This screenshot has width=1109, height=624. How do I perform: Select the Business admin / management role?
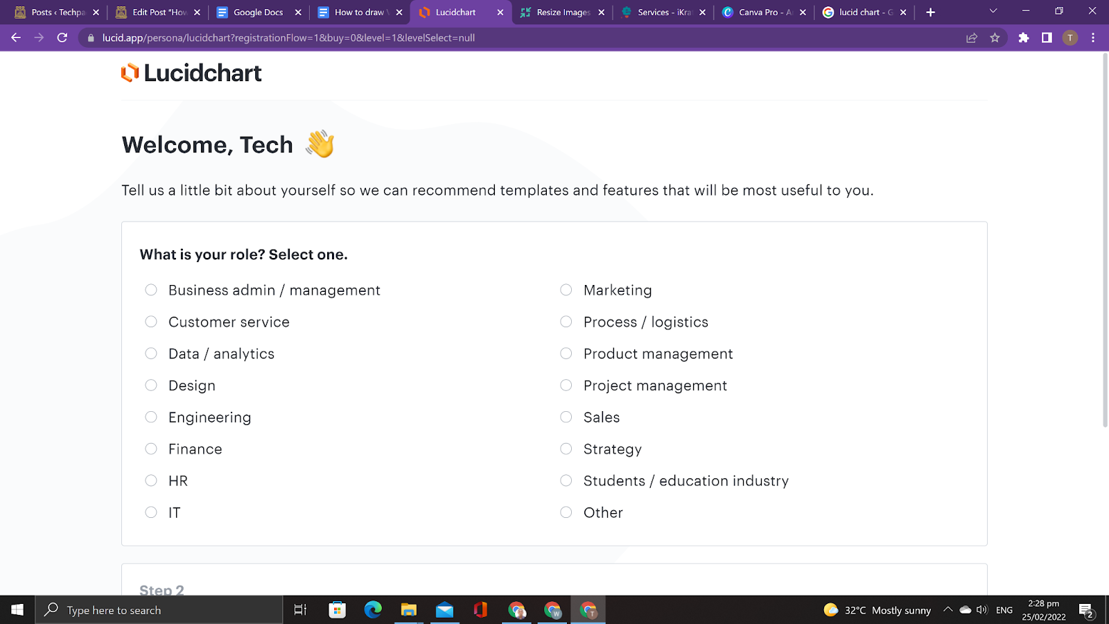pyautogui.click(x=151, y=290)
